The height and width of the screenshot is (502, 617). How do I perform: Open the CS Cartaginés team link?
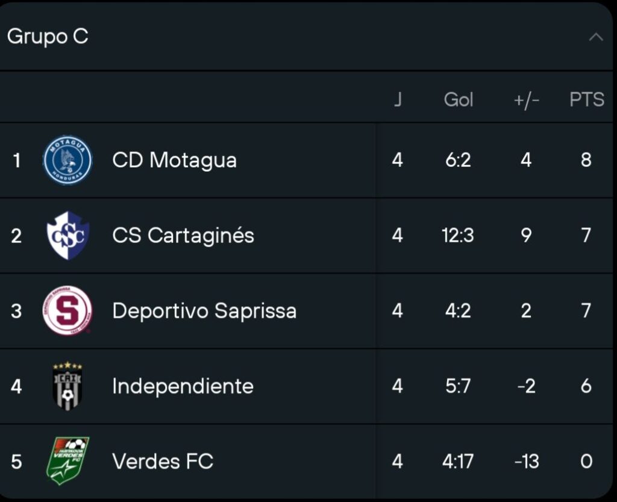[x=183, y=235]
